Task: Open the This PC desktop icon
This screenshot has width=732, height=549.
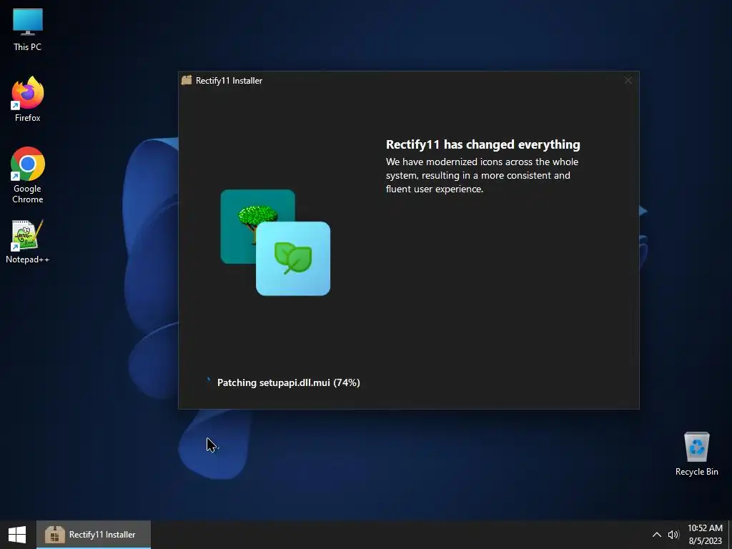Action: pyautogui.click(x=28, y=30)
